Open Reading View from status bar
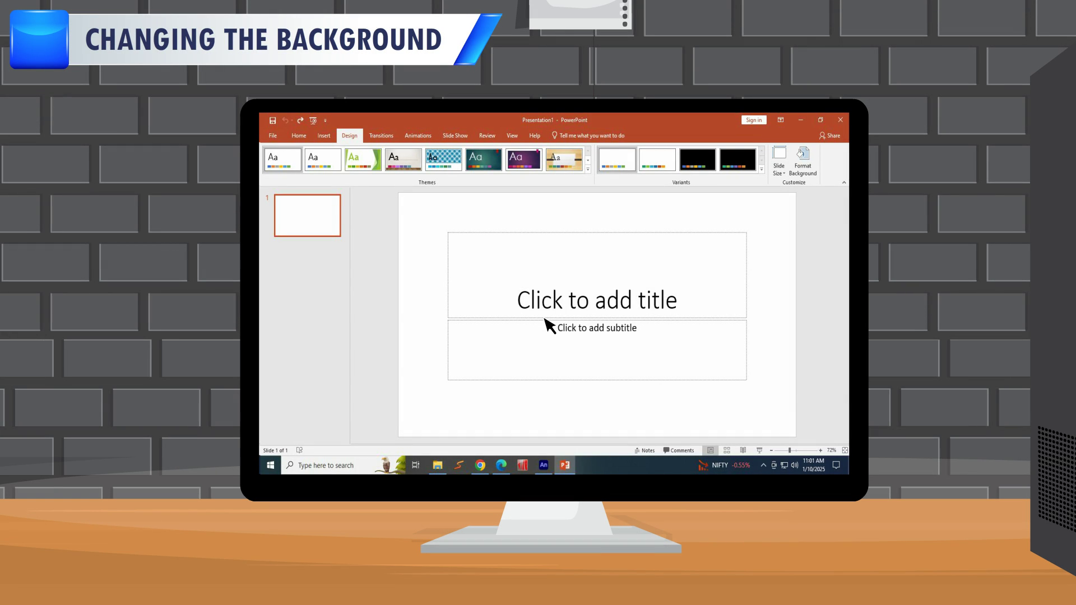This screenshot has height=605, width=1076. pyautogui.click(x=743, y=450)
